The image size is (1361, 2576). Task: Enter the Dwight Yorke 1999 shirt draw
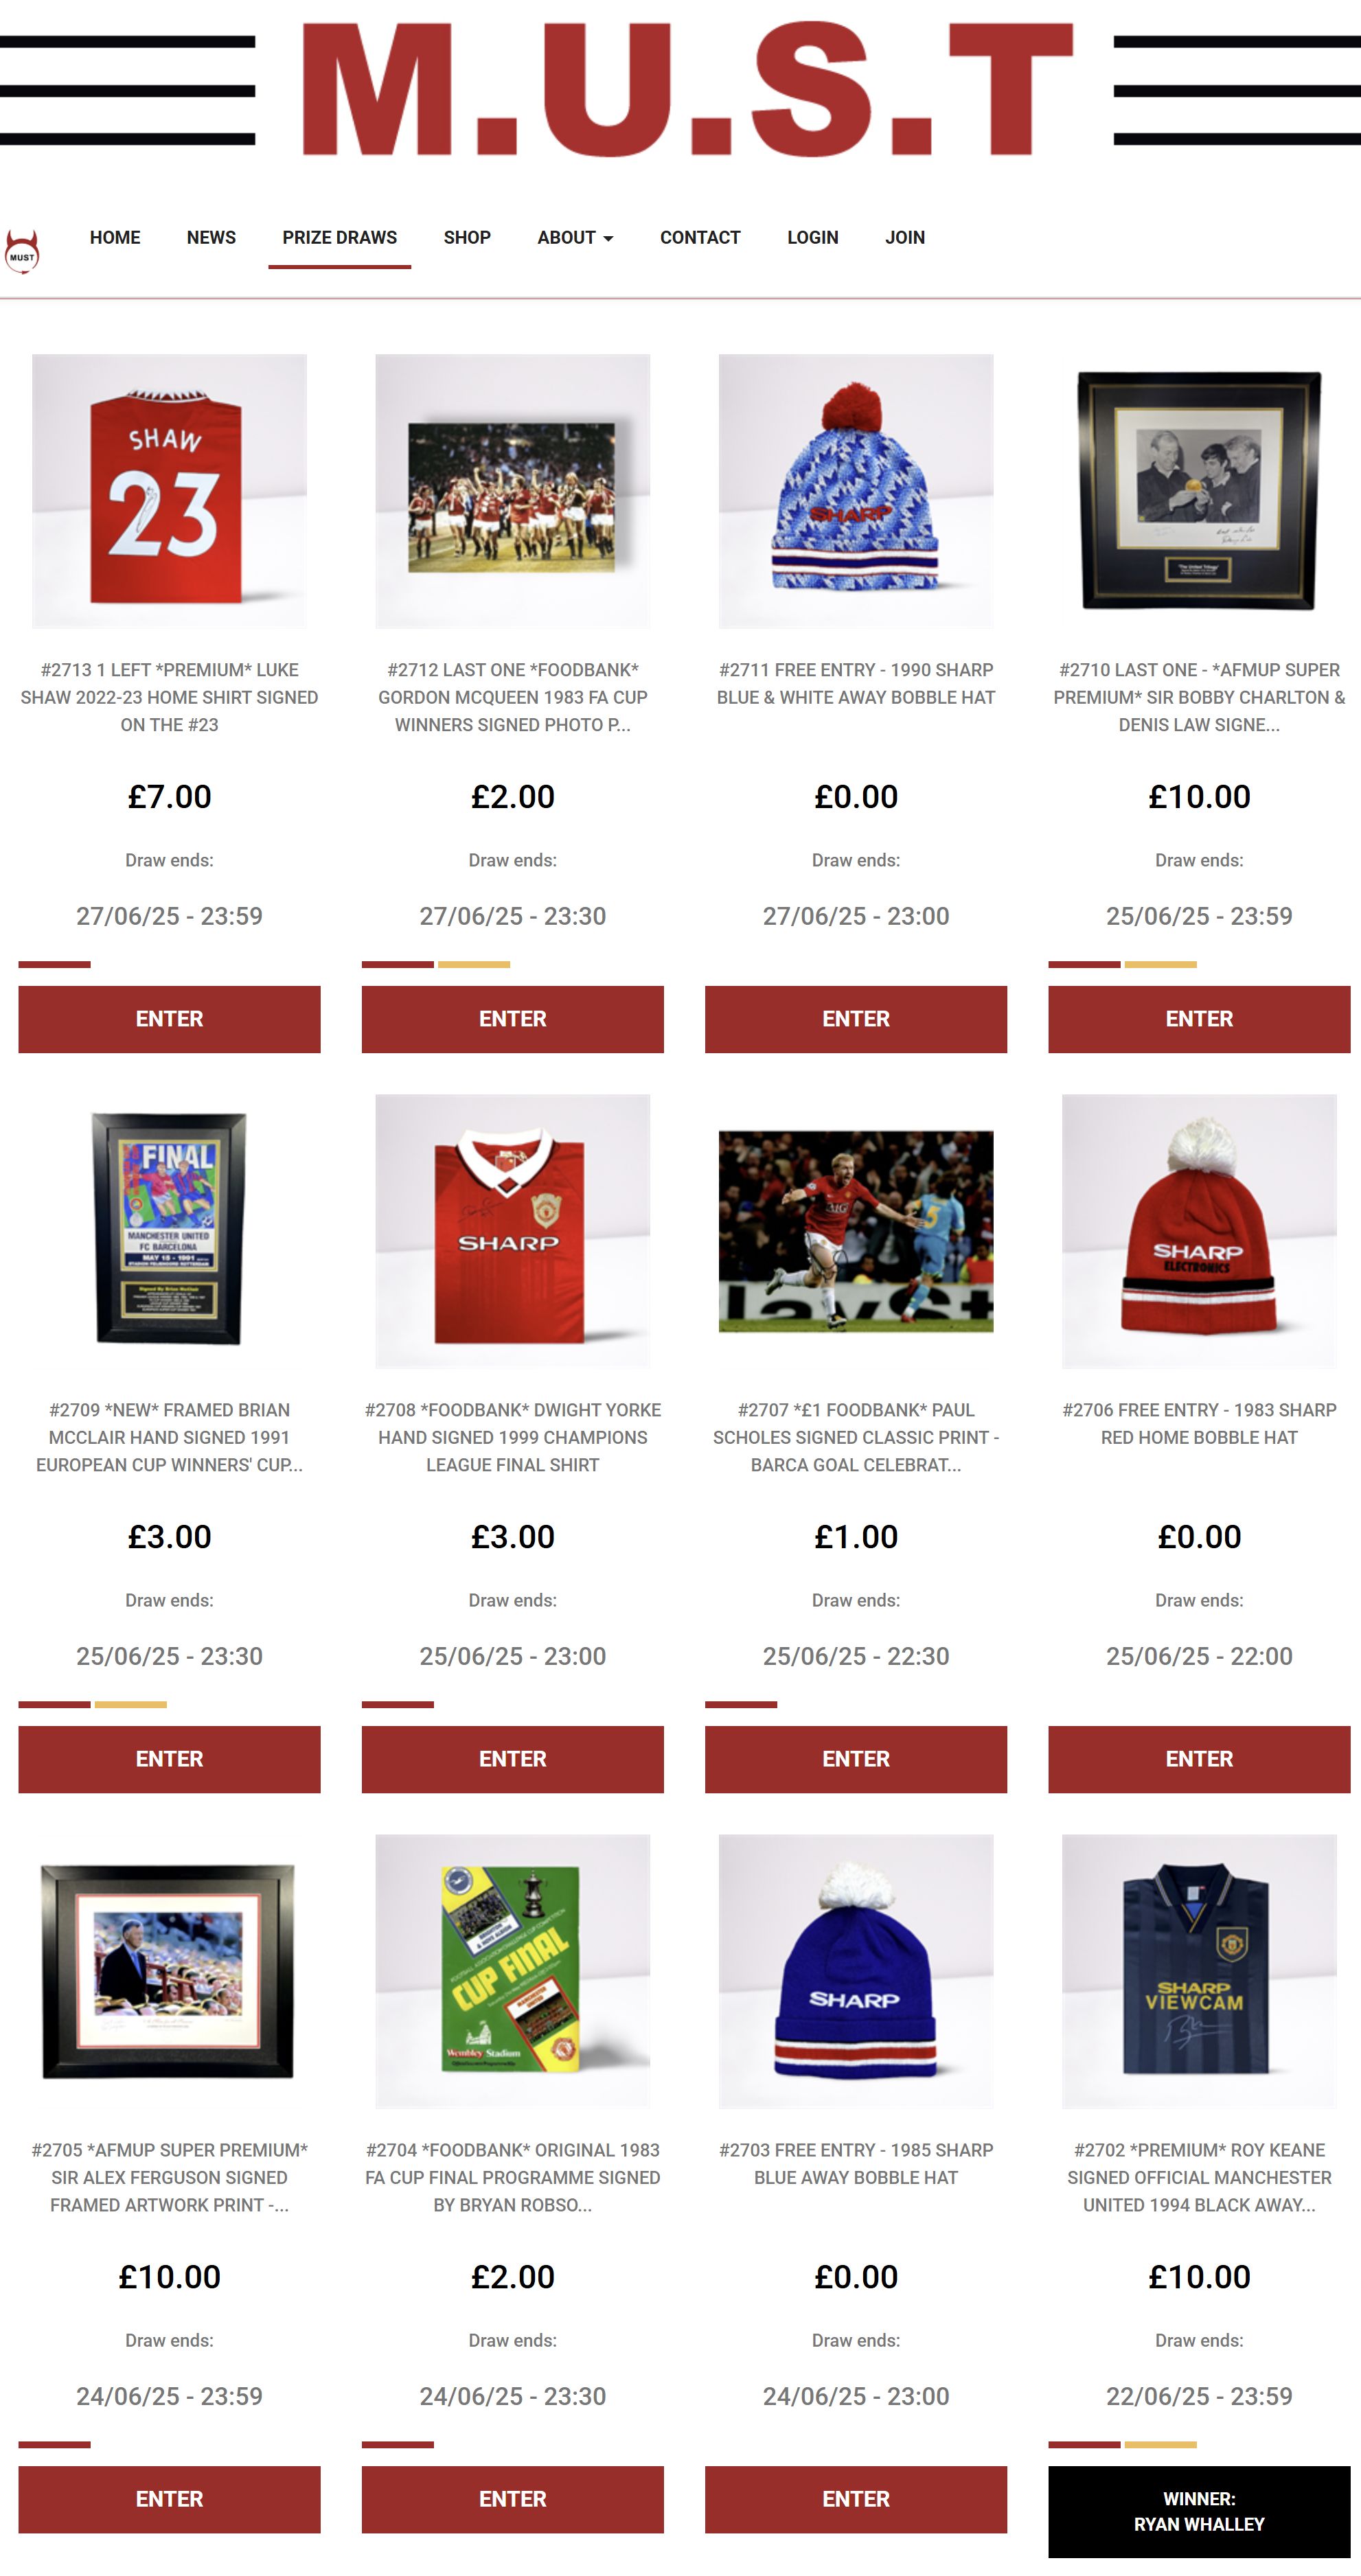[x=513, y=1759]
